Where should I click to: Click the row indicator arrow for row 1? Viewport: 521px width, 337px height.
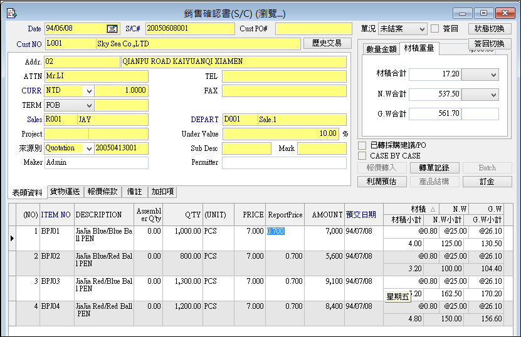[12, 239]
